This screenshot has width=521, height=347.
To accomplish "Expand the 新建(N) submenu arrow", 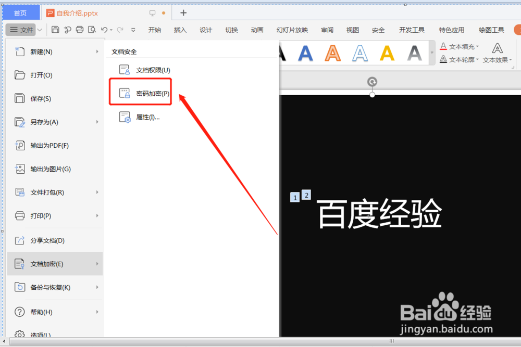I will click(97, 52).
